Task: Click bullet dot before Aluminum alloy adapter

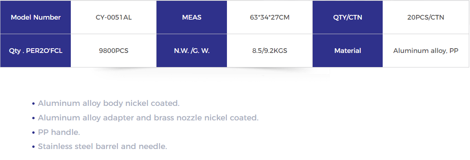Action: coord(33,118)
